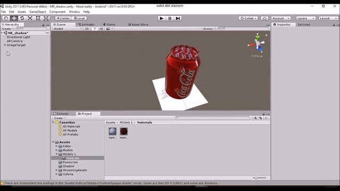Click the Scene view search field
The image size is (340, 191).
(243, 29)
